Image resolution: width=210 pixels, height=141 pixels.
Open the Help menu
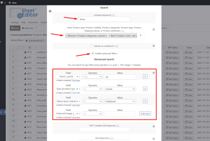pyautogui.click(x=23, y=22)
